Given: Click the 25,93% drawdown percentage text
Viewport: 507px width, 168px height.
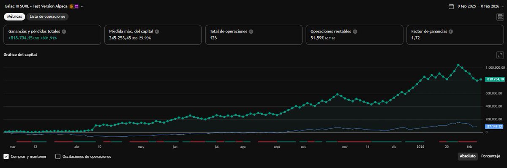Looking at the screenshot, I should [145, 38].
